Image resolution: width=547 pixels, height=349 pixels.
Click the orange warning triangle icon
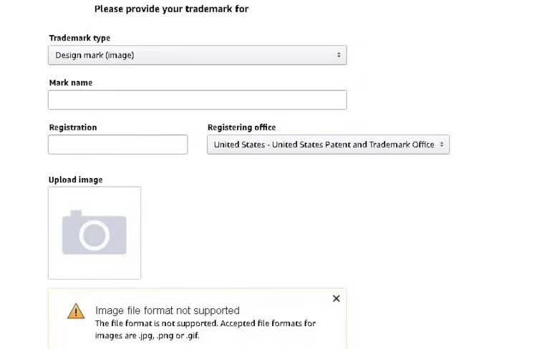tap(76, 311)
